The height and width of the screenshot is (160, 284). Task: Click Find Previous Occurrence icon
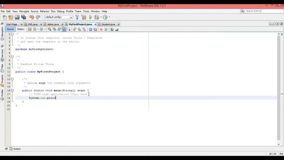(54, 29)
